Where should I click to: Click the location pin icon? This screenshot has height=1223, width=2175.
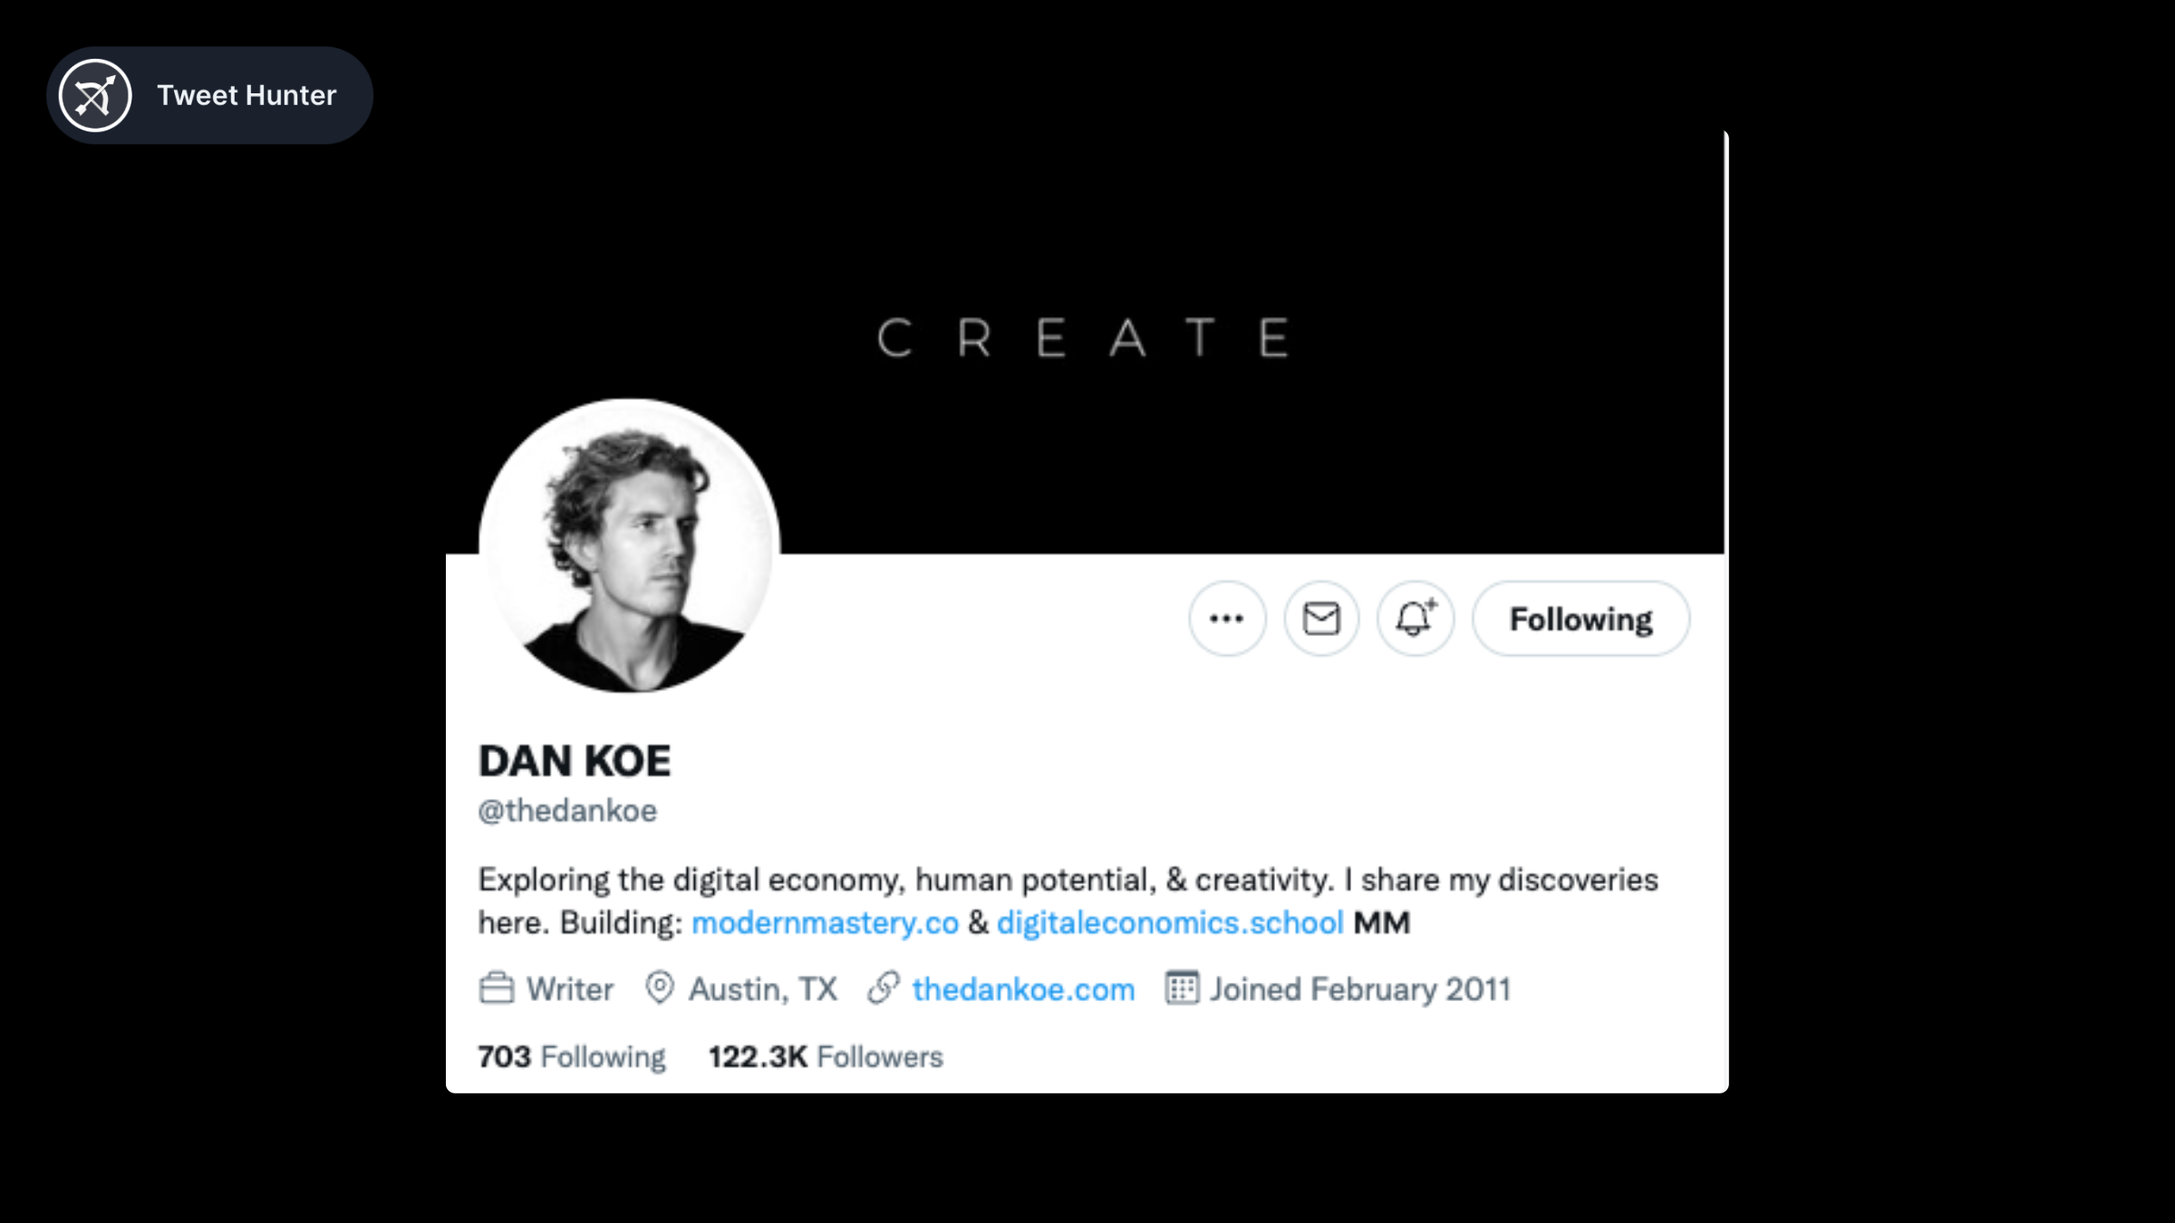660,988
